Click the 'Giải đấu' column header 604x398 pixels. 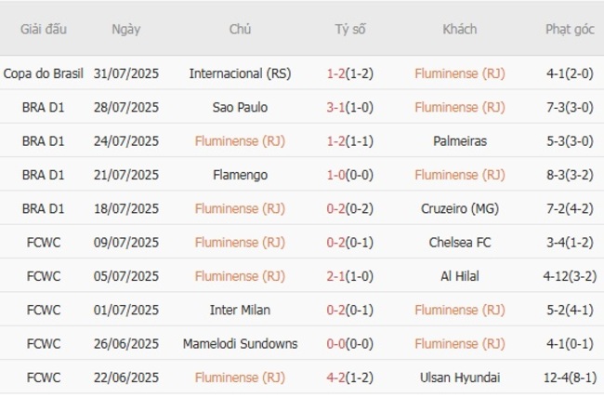44,29
